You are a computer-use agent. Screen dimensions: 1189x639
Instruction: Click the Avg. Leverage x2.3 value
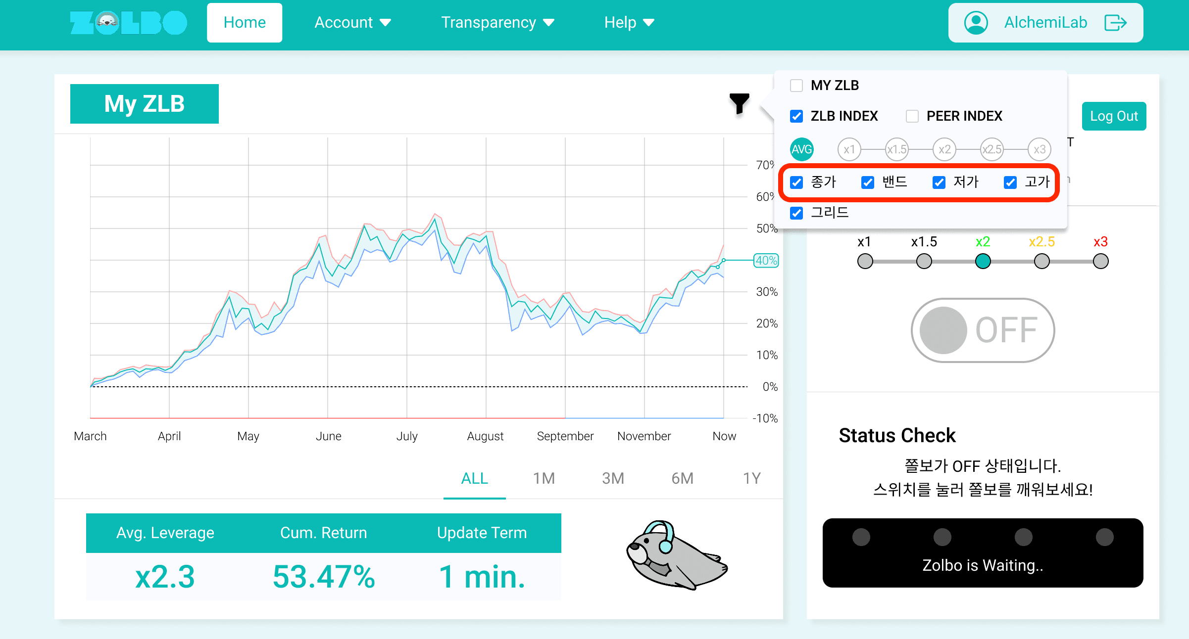pyautogui.click(x=165, y=577)
